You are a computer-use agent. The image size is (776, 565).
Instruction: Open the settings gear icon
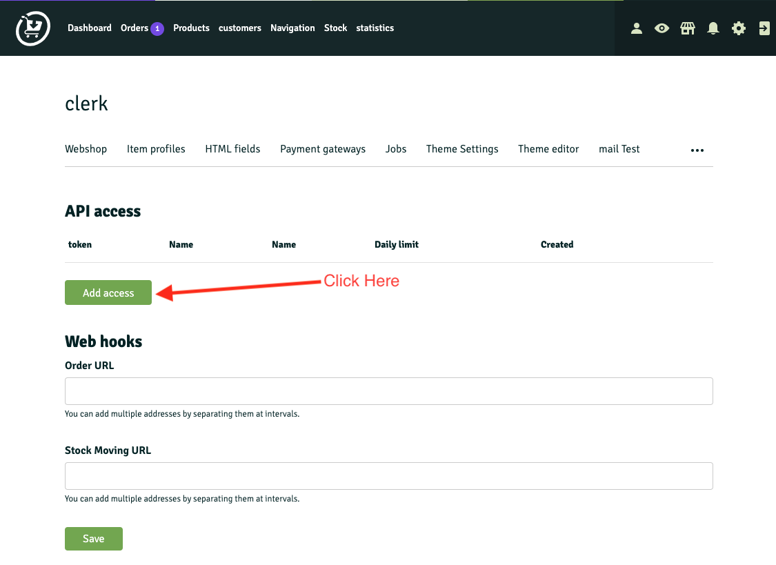tap(739, 28)
